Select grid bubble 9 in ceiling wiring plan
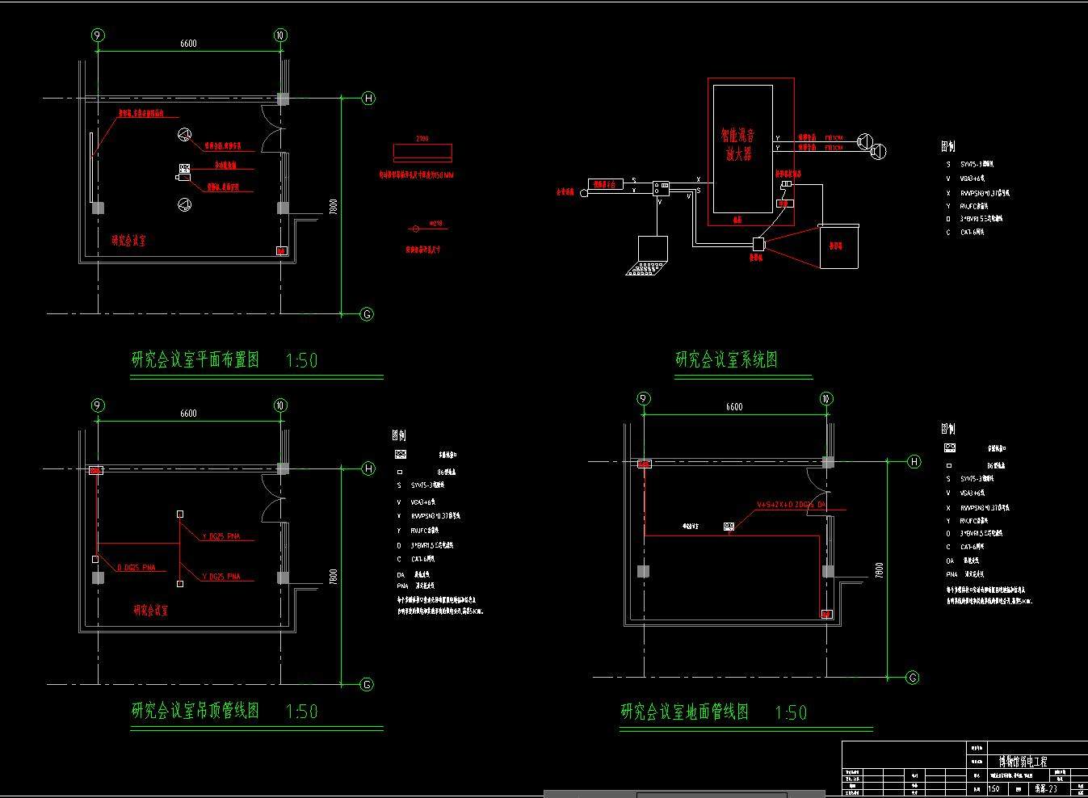Screen dimensions: 1088x798 (x=98, y=405)
